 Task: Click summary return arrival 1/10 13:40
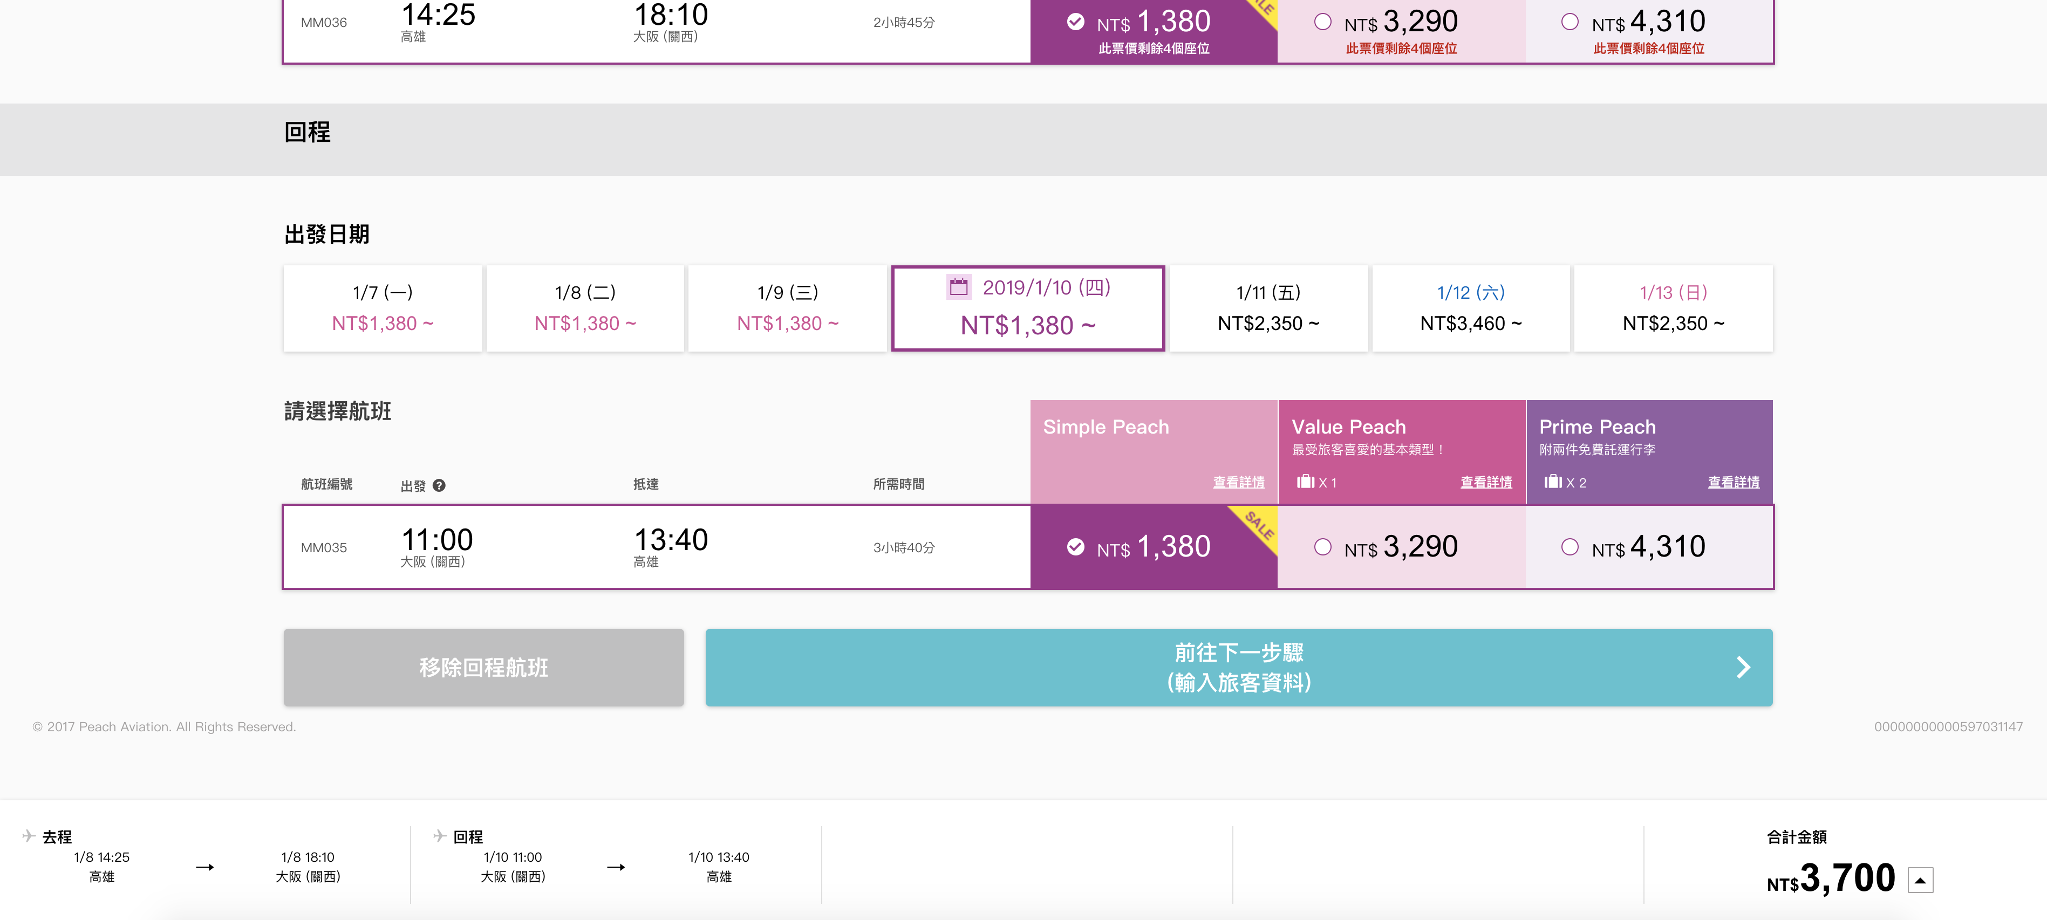tap(718, 857)
